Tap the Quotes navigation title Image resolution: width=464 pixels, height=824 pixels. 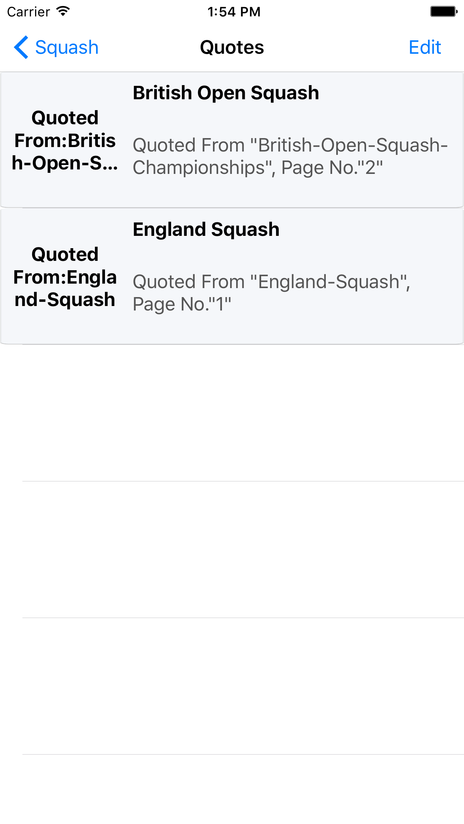(x=232, y=47)
